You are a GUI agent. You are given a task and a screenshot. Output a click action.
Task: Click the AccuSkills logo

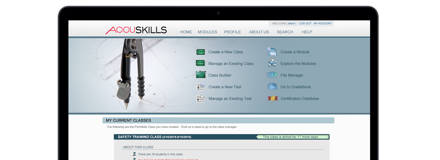point(136,30)
